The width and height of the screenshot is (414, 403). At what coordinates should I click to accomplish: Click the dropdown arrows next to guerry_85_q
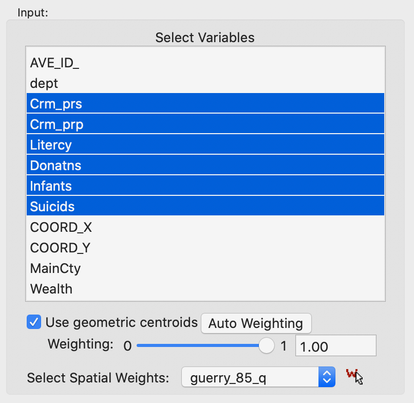[327, 378]
